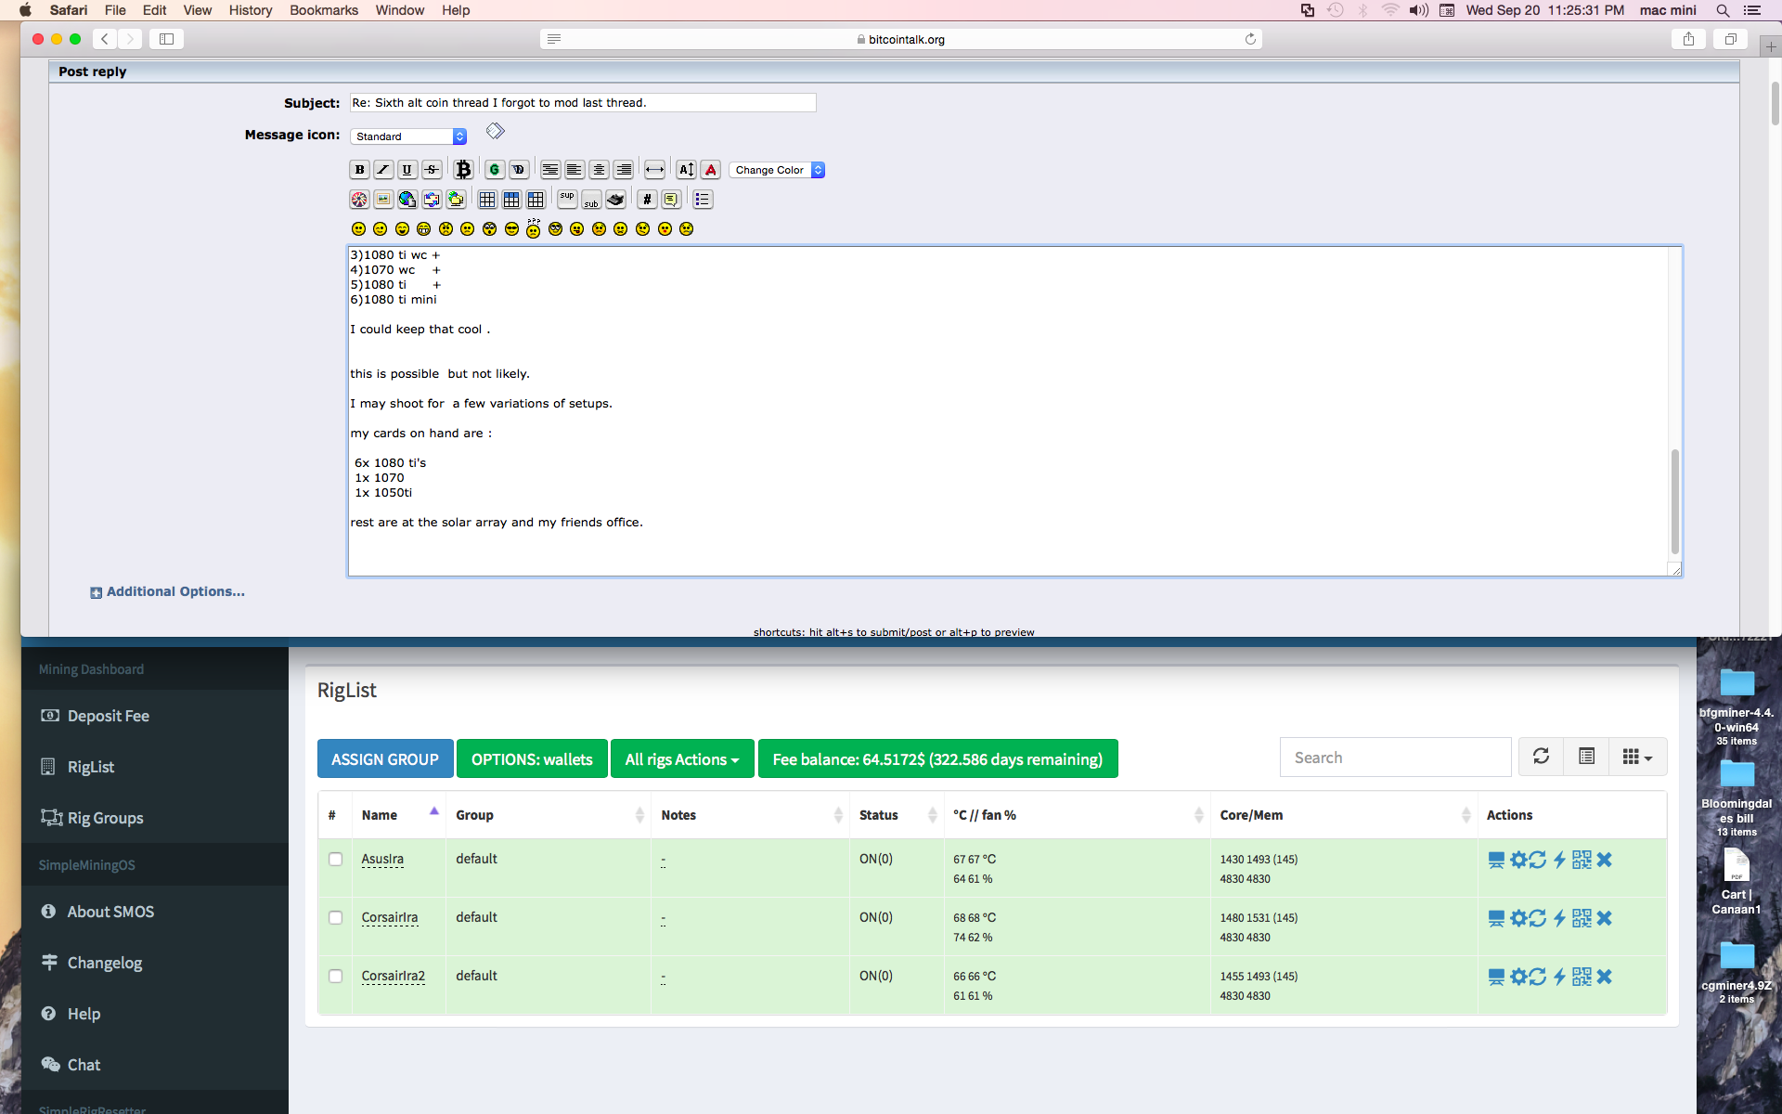Insert a horizontal rule
1782x1114 pixels.
click(654, 170)
